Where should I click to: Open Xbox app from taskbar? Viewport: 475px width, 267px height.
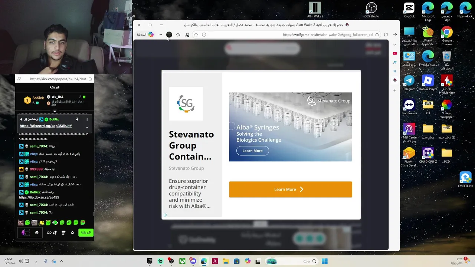182,261
